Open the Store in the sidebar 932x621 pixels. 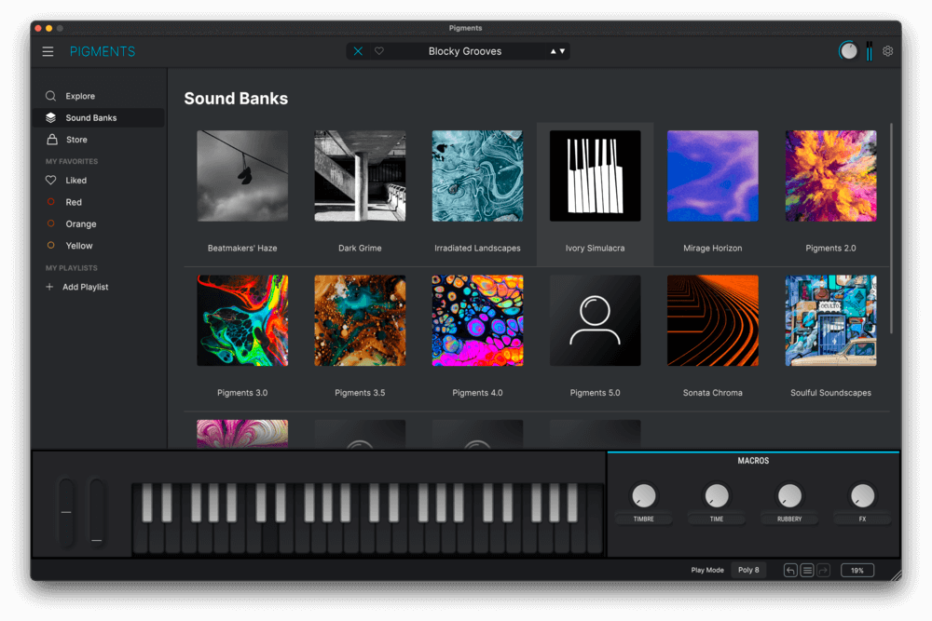pos(76,140)
